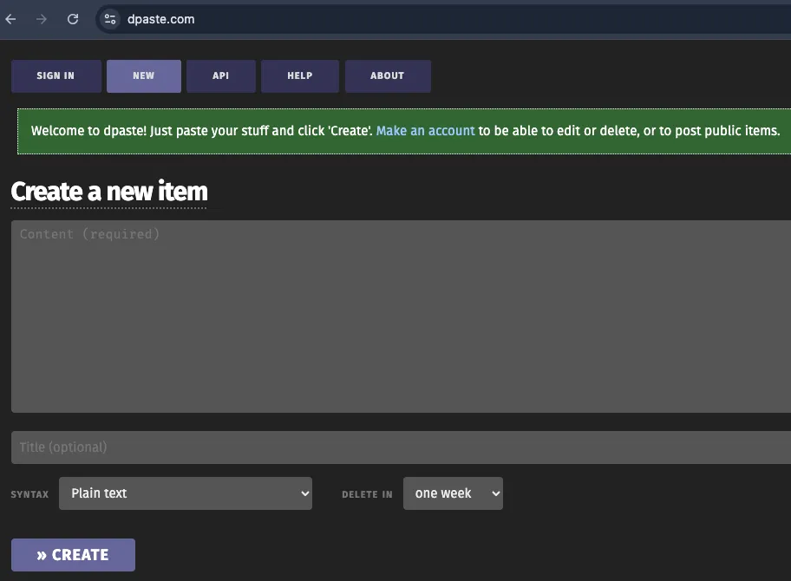Go back with the browser back arrow
This screenshot has width=791, height=581.
click(x=10, y=19)
